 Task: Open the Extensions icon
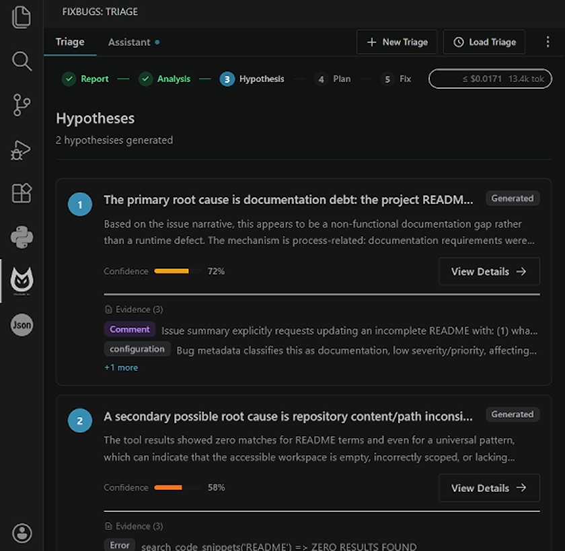[x=22, y=193]
